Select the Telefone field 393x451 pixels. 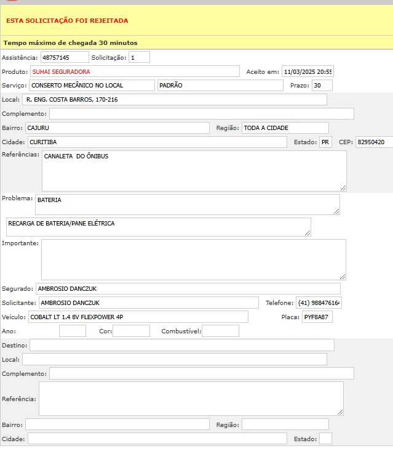click(x=319, y=303)
